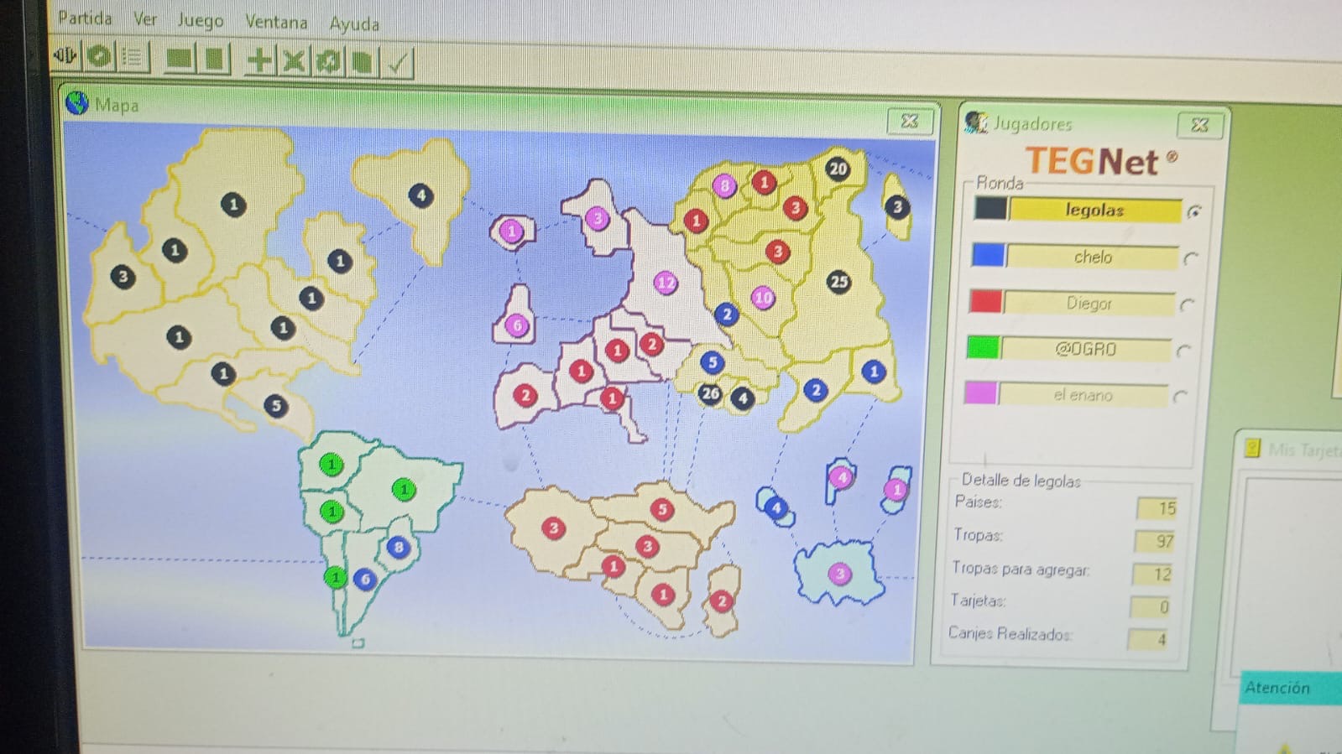This screenshot has height=754, width=1342.
Task: Select the X attack icon in toolbar
Action: [x=293, y=61]
